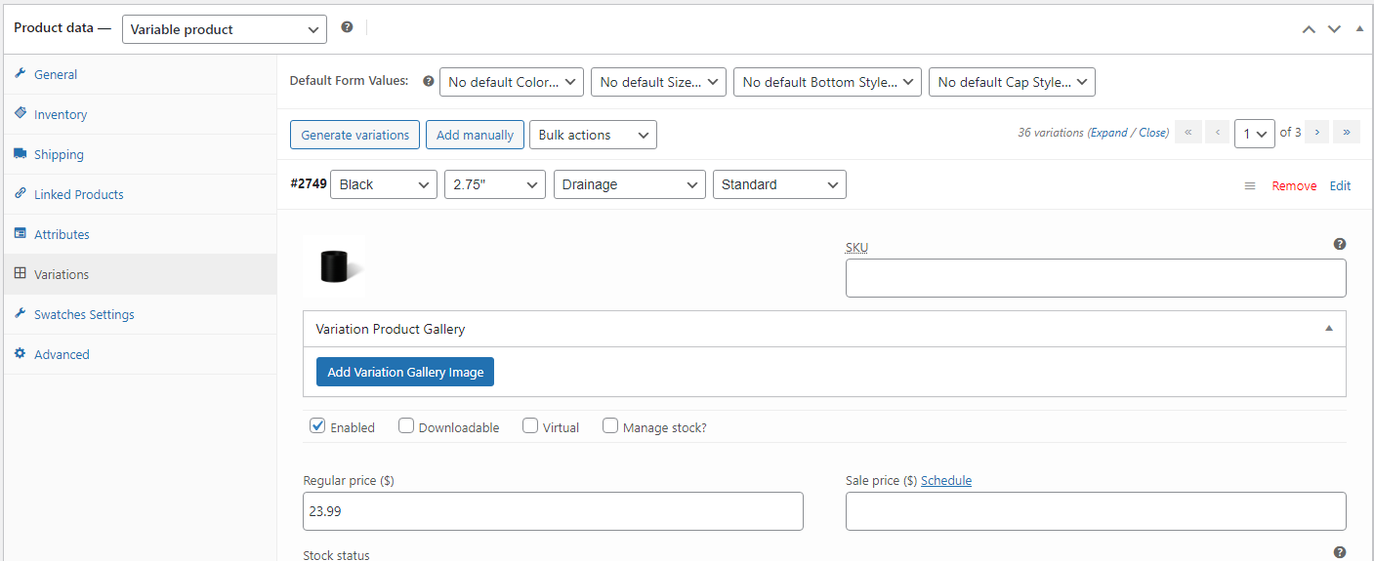Move Product data panel down arrow

[1334, 29]
